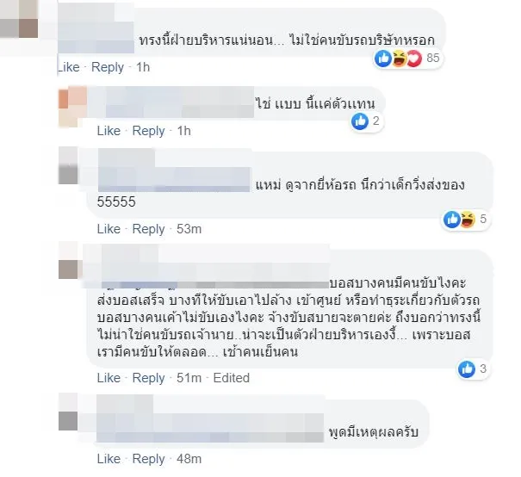
Task: View edit history via the Edited label
Action: click(x=232, y=378)
